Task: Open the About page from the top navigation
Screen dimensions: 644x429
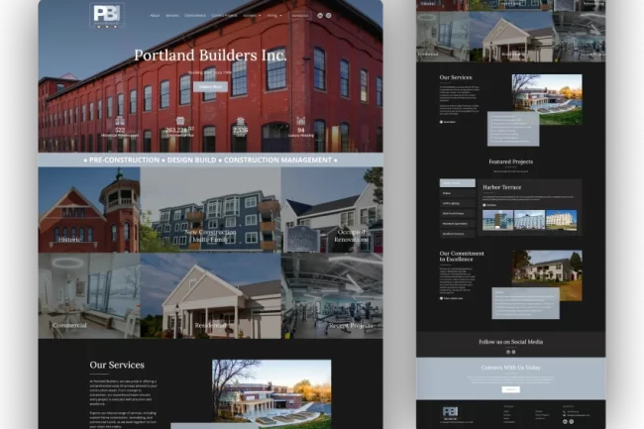Action: [x=155, y=16]
